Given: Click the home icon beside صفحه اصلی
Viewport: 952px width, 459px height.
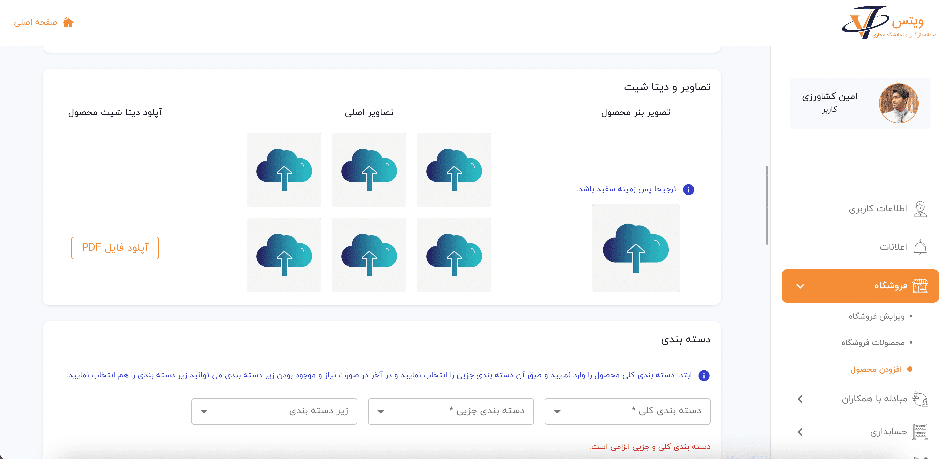Looking at the screenshot, I should 68,23.
